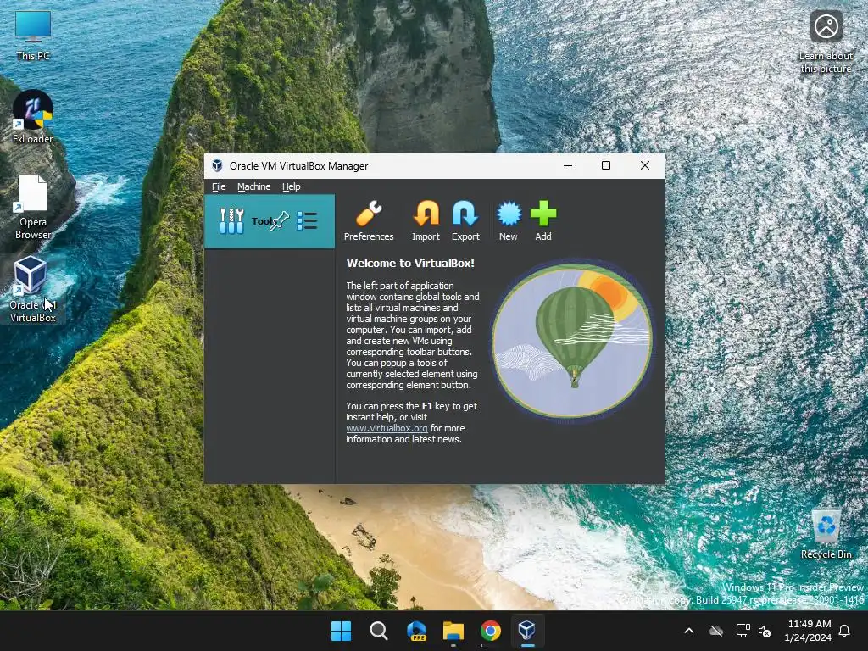868x651 pixels.
Task: Open the Help menu
Action: coord(292,186)
